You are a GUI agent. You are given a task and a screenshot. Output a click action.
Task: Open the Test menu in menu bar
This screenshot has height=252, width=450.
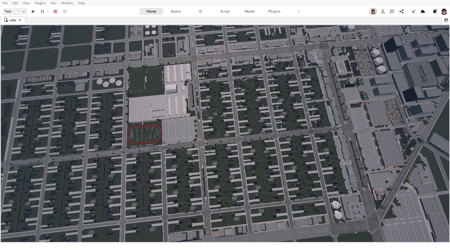53,3
